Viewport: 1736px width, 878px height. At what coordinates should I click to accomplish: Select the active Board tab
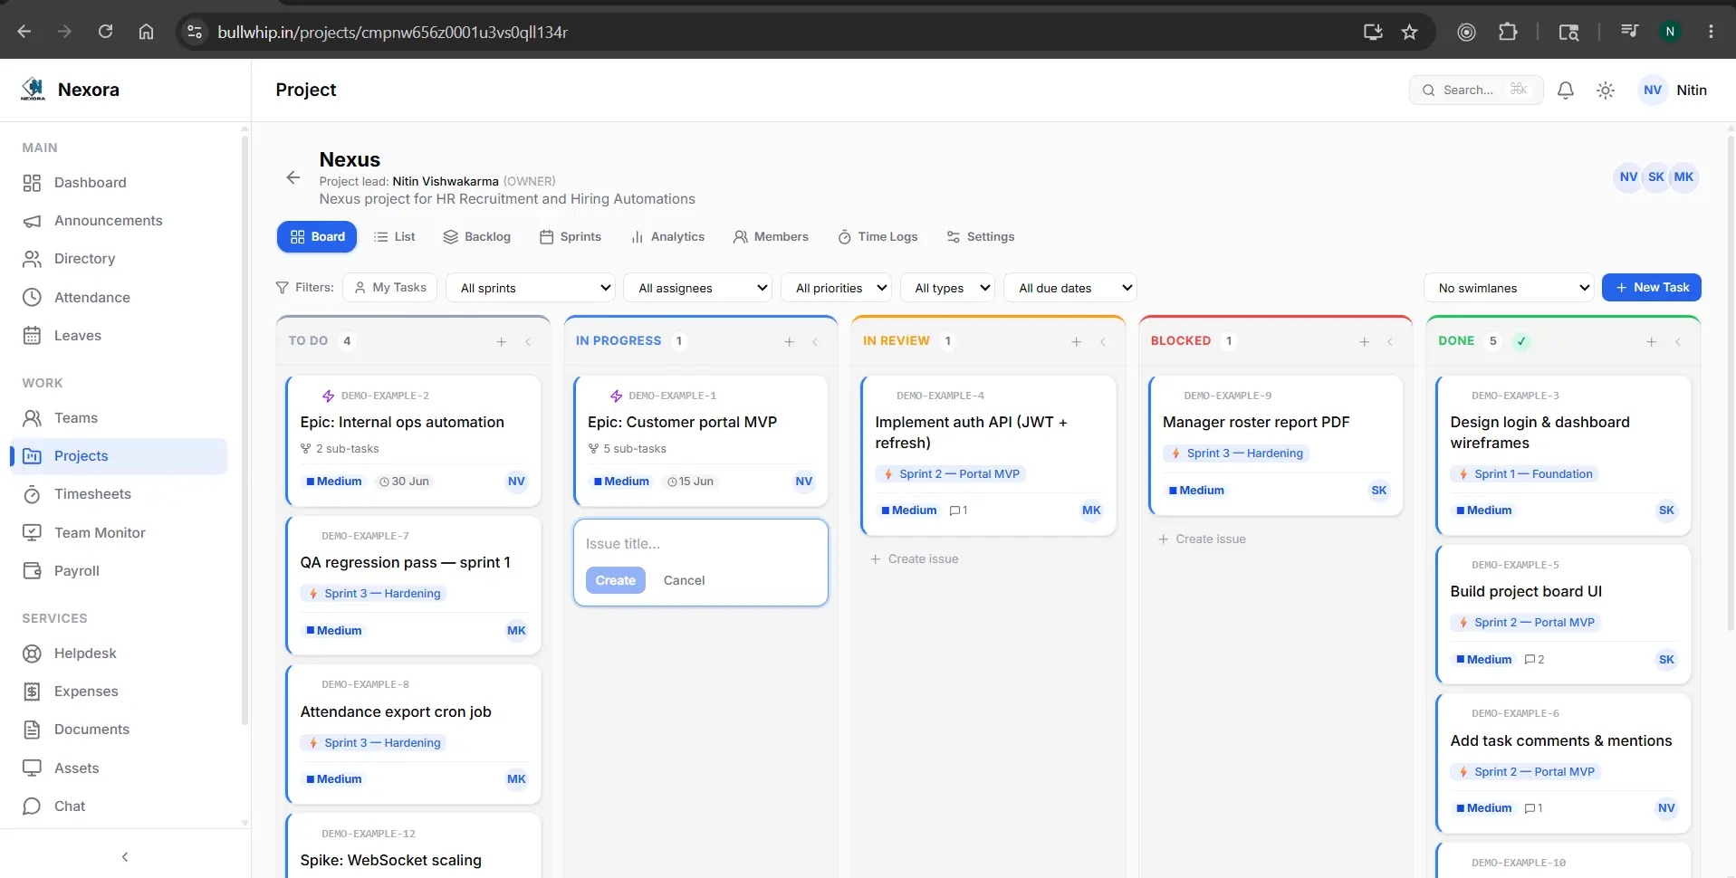[317, 237]
